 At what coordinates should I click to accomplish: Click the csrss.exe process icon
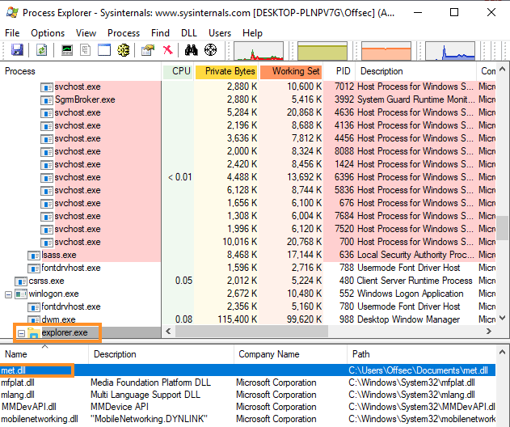tap(21, 281)
